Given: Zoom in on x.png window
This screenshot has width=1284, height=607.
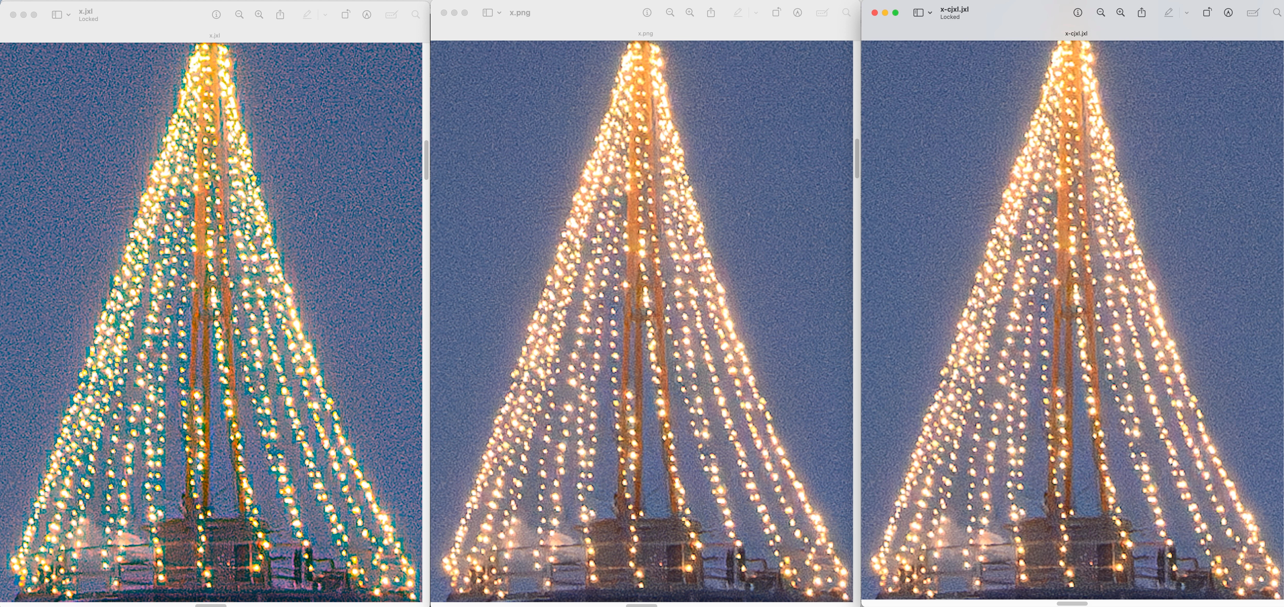Looking at the screenshot, I should tap(690, 13).
